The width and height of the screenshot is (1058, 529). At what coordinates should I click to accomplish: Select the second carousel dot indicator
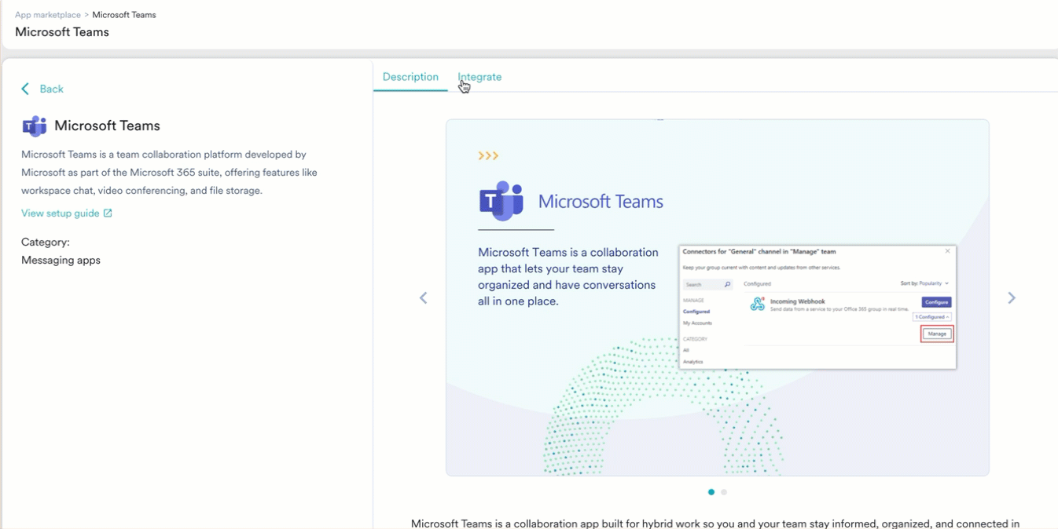click(x=724, y=492)
